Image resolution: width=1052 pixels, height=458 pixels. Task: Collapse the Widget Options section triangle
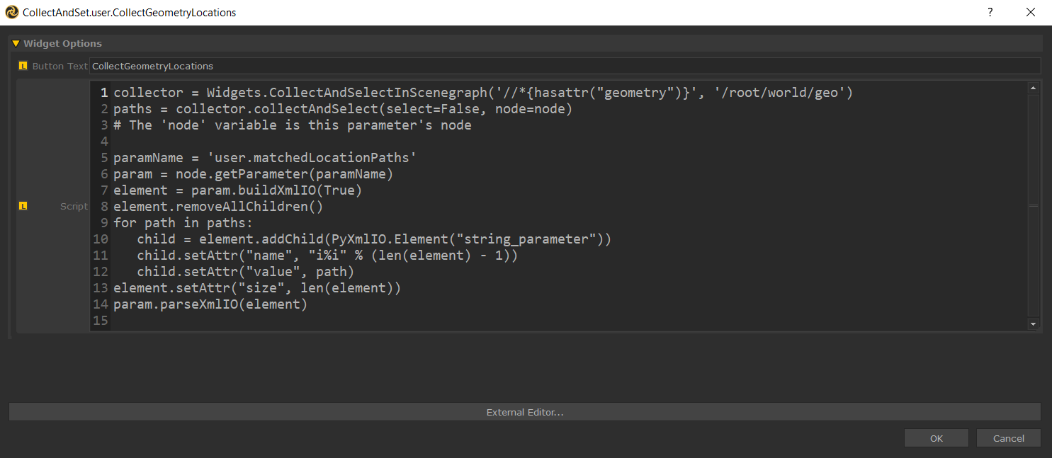16,44
